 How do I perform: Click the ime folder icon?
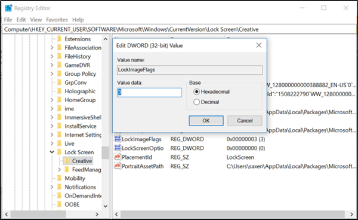click(59, 108)
